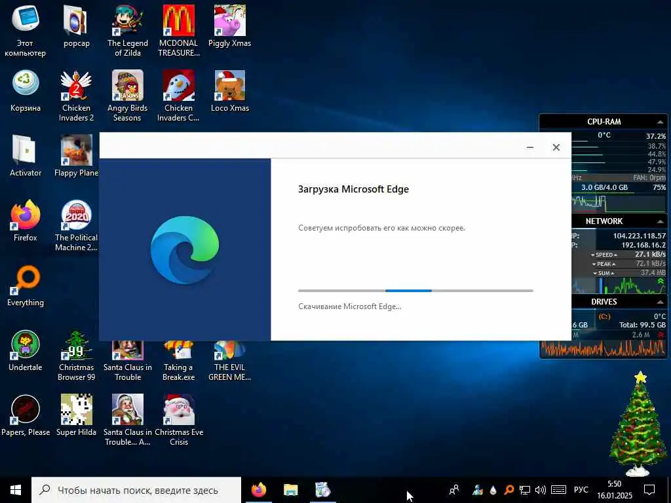Screen dimensions: 671x503
Task: Launch Santa Claus in Trouble... A... shortcut
Action: pos(128,420)
